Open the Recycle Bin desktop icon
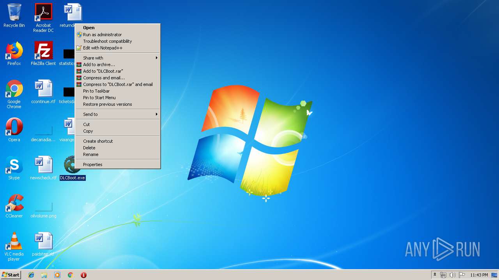This screenshot has width=499, height=280. [x=14, y=16]
